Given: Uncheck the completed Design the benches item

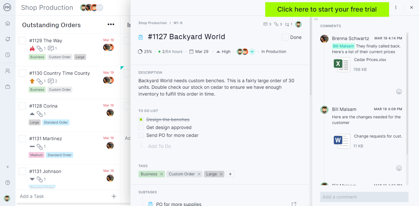Looking at the screenshot, I should click(141, 119).
